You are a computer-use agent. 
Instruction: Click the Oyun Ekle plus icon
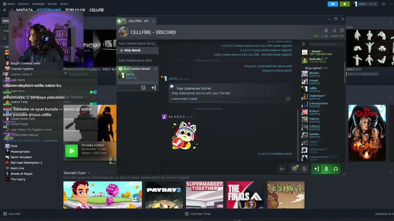tap(5, 214)
